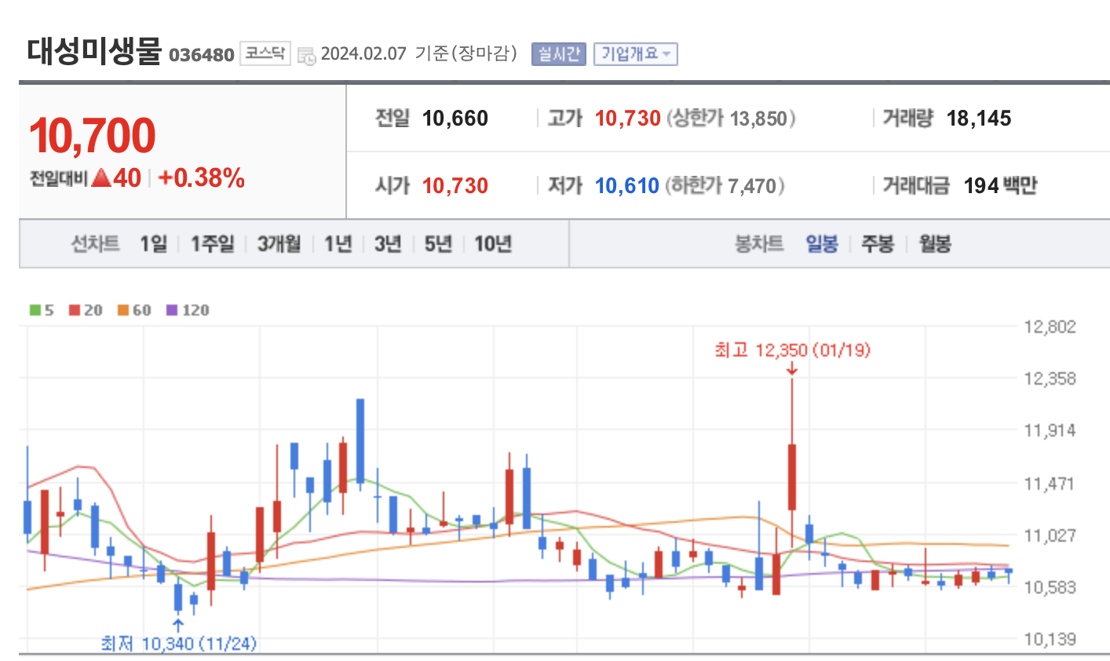Click the 시가 value 10,730
The image size is (1110, 661).
(455, 186)
